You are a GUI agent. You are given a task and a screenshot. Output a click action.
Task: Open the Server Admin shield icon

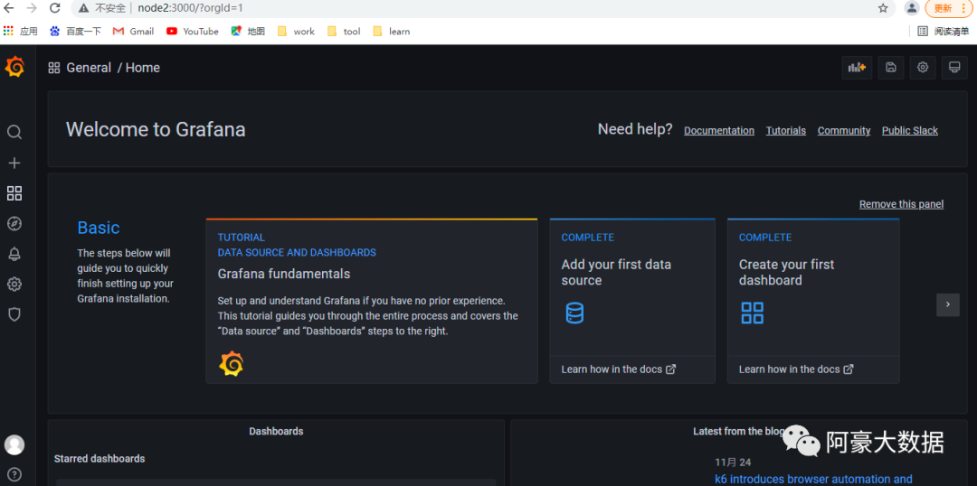pos(14,314)
